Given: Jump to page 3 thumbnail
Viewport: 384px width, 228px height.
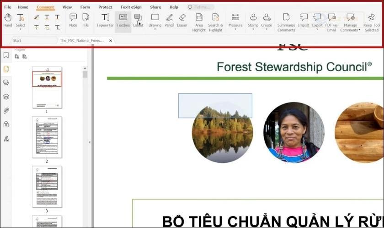Looking at the screenshot, I should [47, 187].
